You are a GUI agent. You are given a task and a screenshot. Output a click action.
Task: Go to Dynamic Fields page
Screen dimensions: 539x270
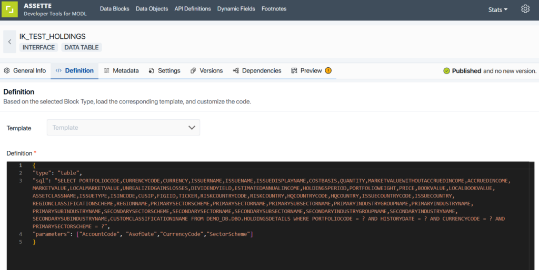coord(236,9)
